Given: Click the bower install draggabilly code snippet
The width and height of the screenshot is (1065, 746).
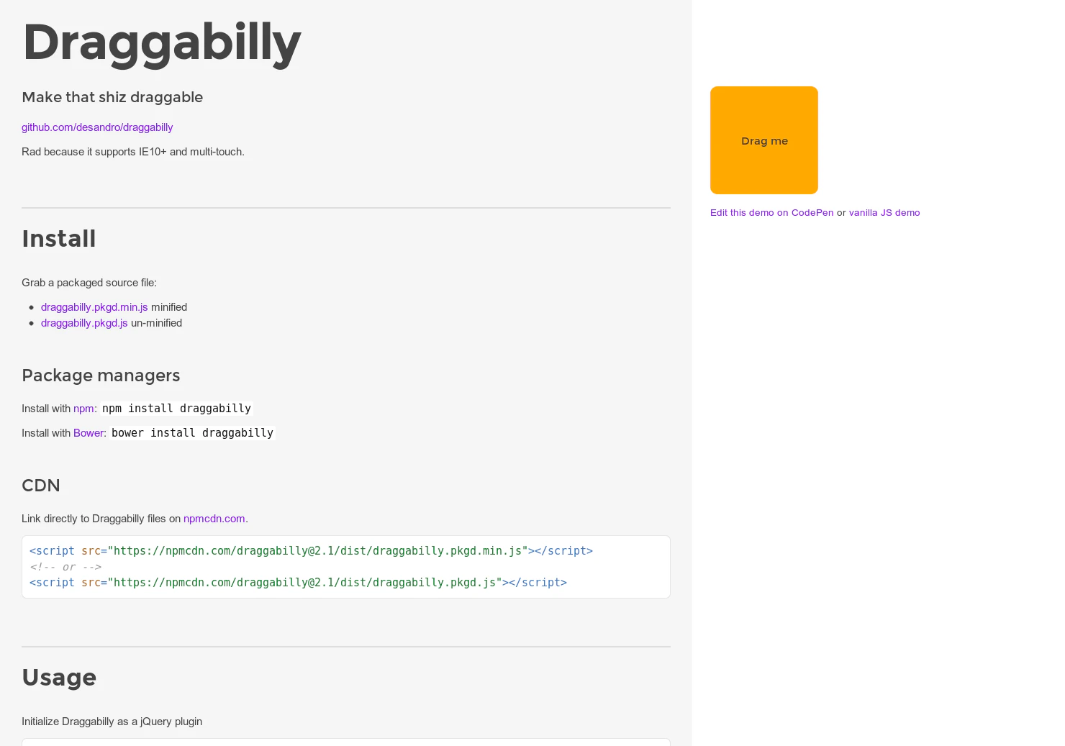Looking at the screenshot, I should [192, 433].
